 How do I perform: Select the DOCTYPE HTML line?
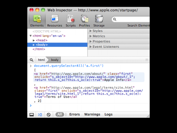pos(47,31)
